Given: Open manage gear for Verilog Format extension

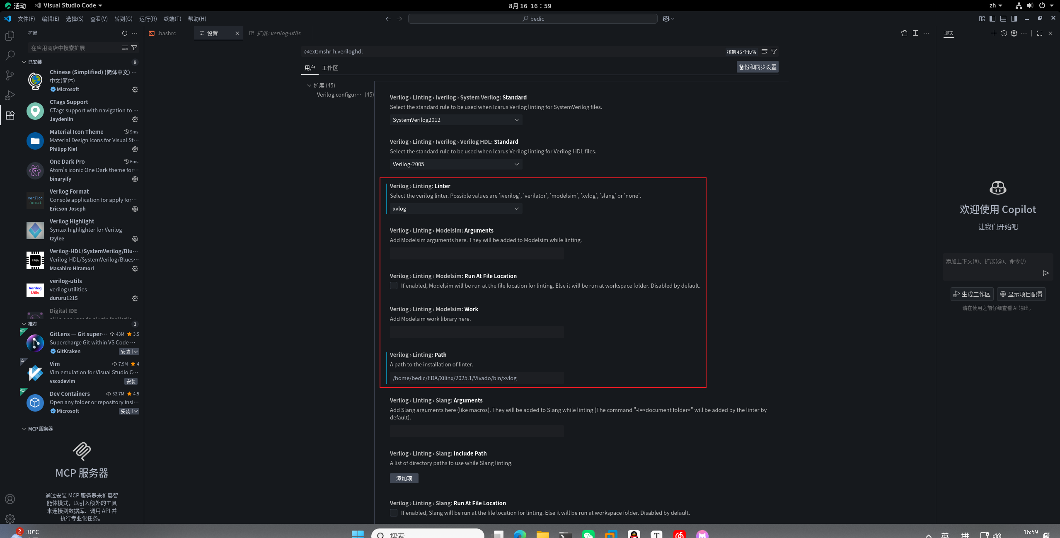Looking at the screenshot, I should 135,209.
